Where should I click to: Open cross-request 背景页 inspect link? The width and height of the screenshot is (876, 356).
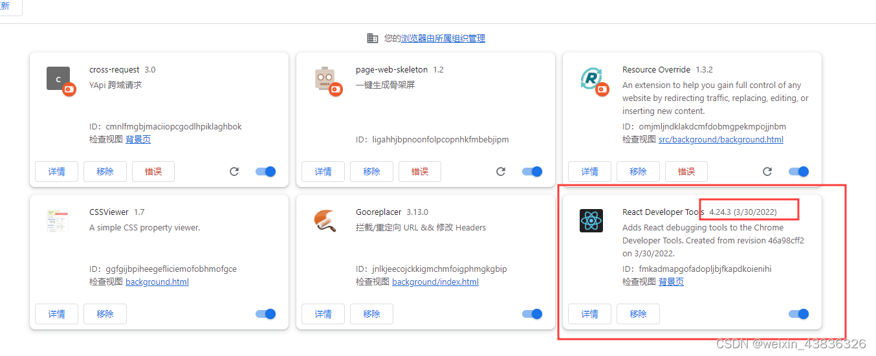click(x=138, y=140)
